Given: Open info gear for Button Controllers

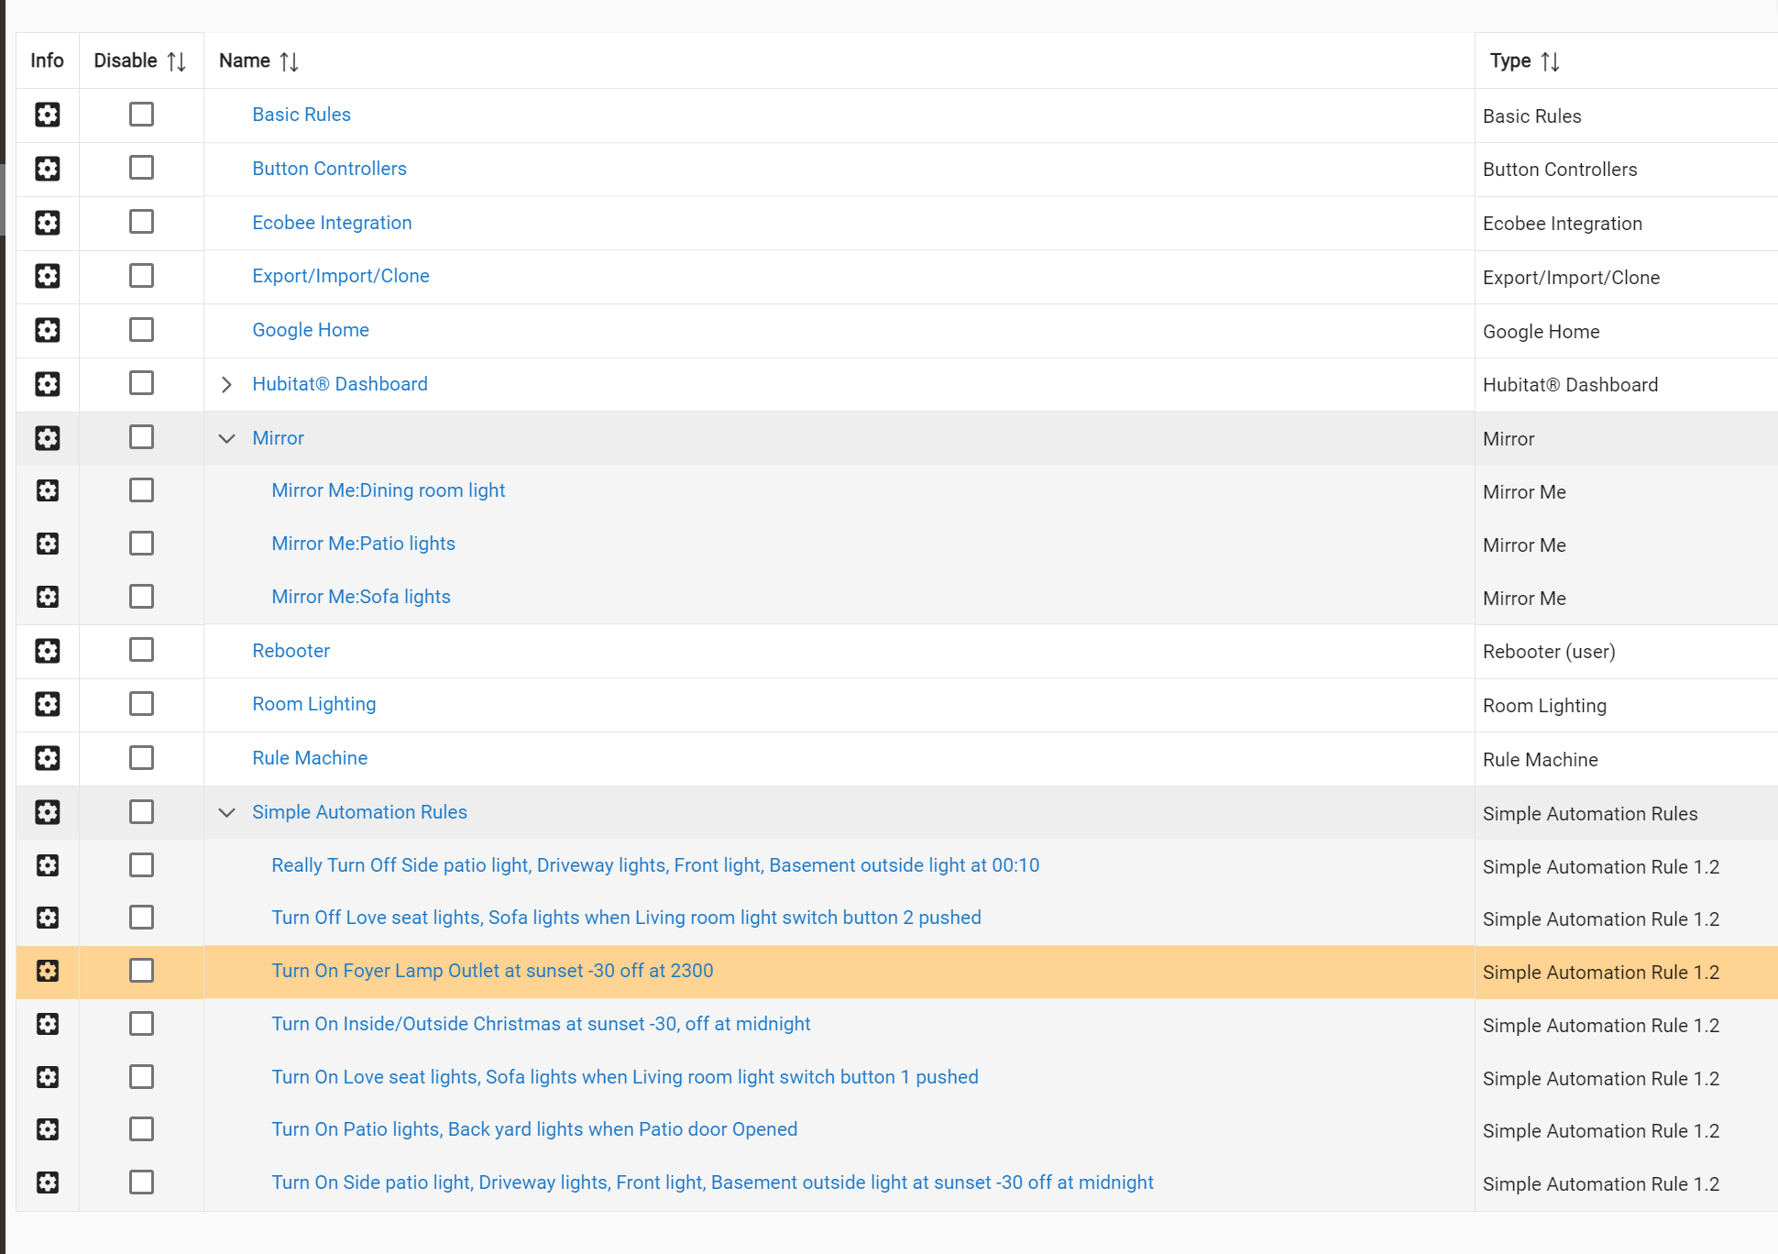Looking at the screenshot, I should 48,169.
